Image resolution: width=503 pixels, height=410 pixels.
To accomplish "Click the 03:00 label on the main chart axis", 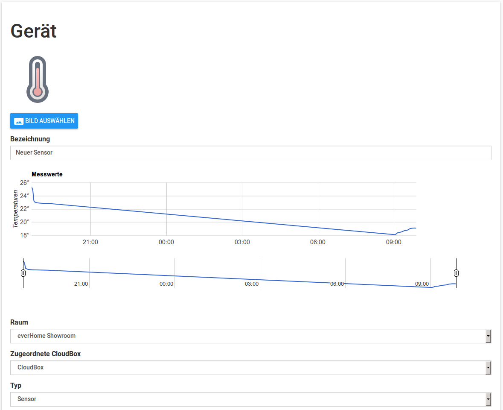I will (x=242, y=242).
